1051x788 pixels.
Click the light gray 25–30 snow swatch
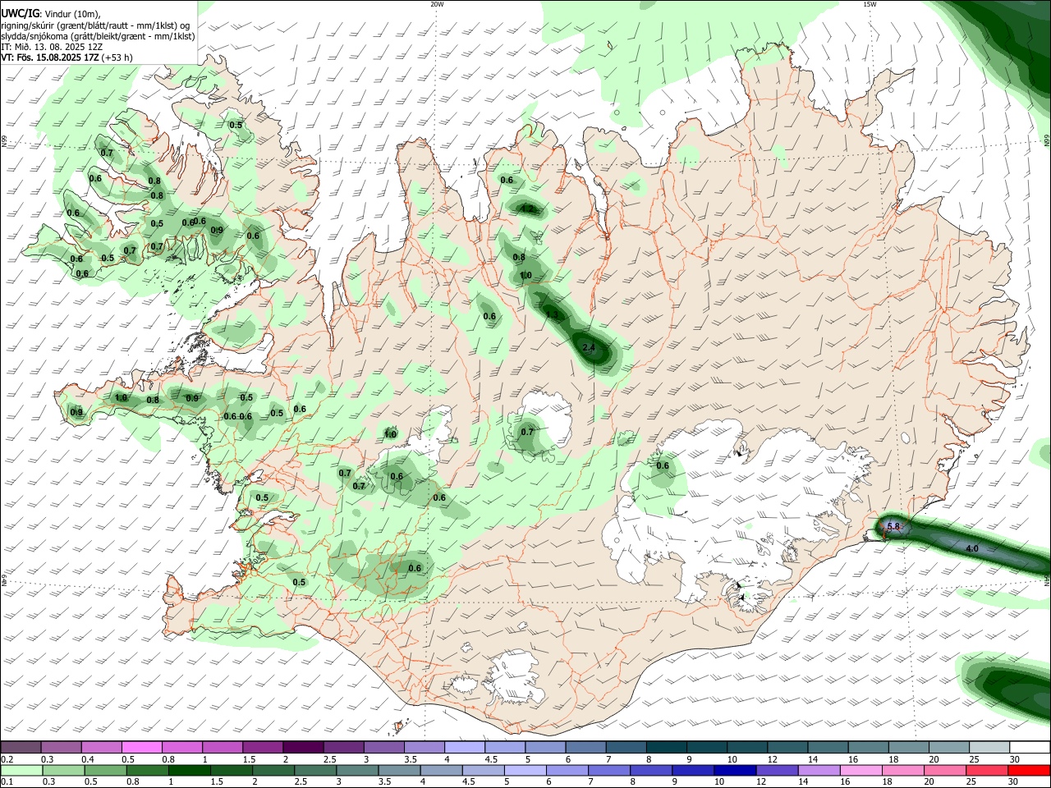coord(989,747)
